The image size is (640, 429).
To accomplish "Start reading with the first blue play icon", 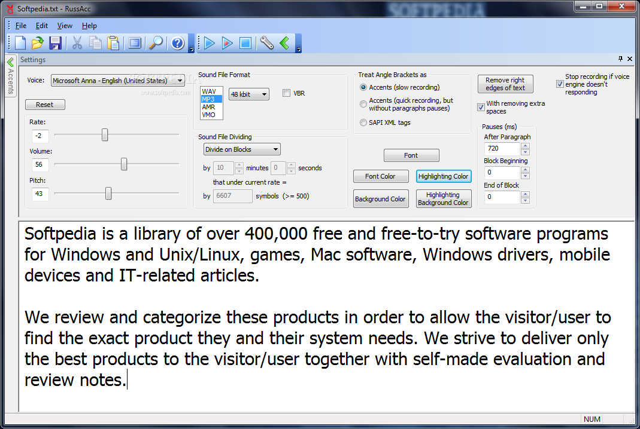I will pos(210,43).
